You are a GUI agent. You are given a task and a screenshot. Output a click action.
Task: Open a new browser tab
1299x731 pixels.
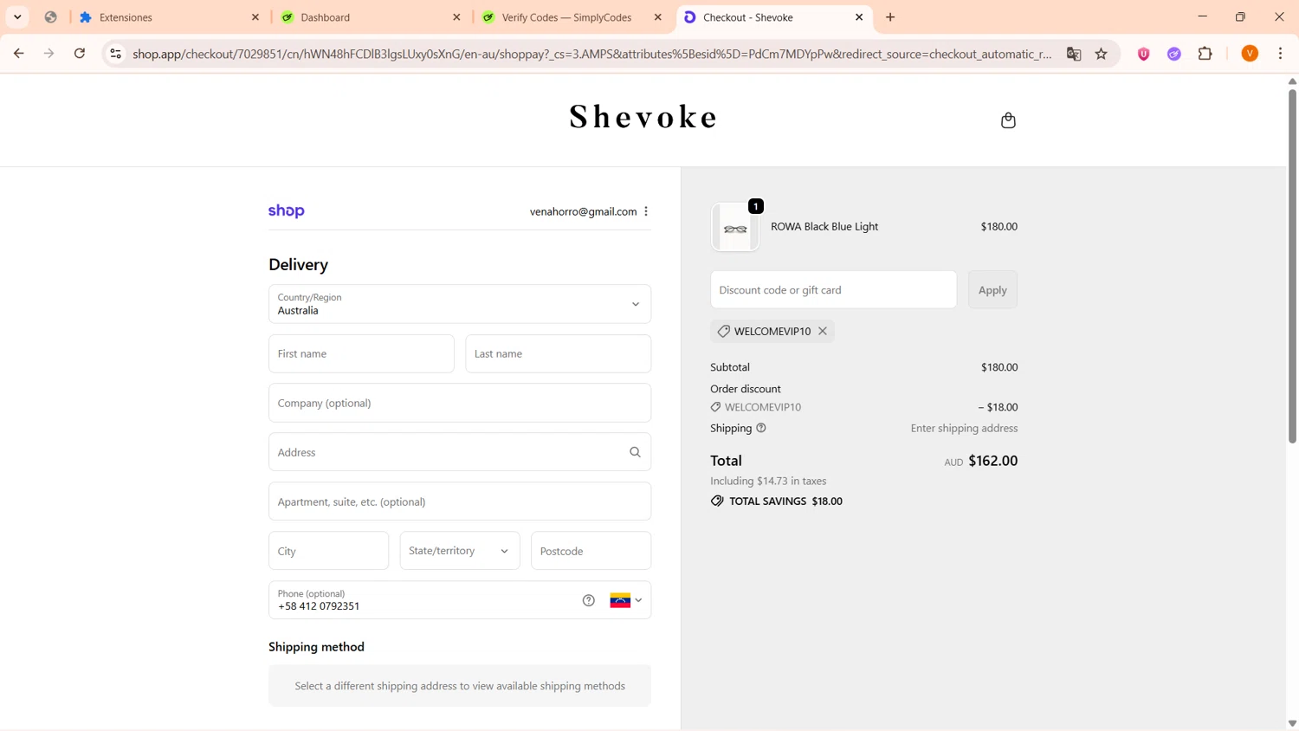pyautogui.click(x=890, y=17)
